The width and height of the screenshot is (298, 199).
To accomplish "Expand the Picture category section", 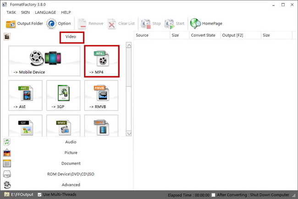I will point(71,153).
